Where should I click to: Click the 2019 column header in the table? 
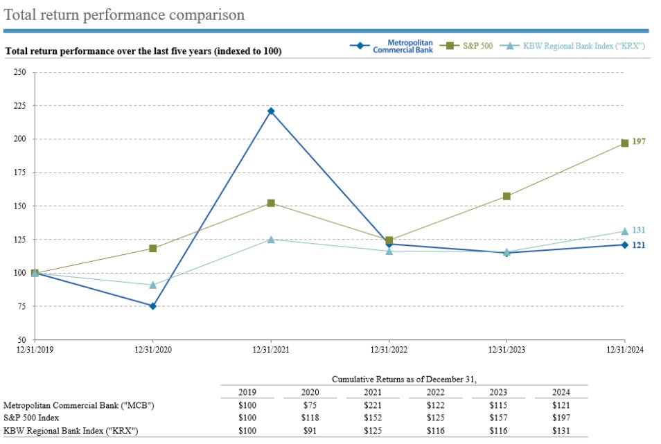247,392
